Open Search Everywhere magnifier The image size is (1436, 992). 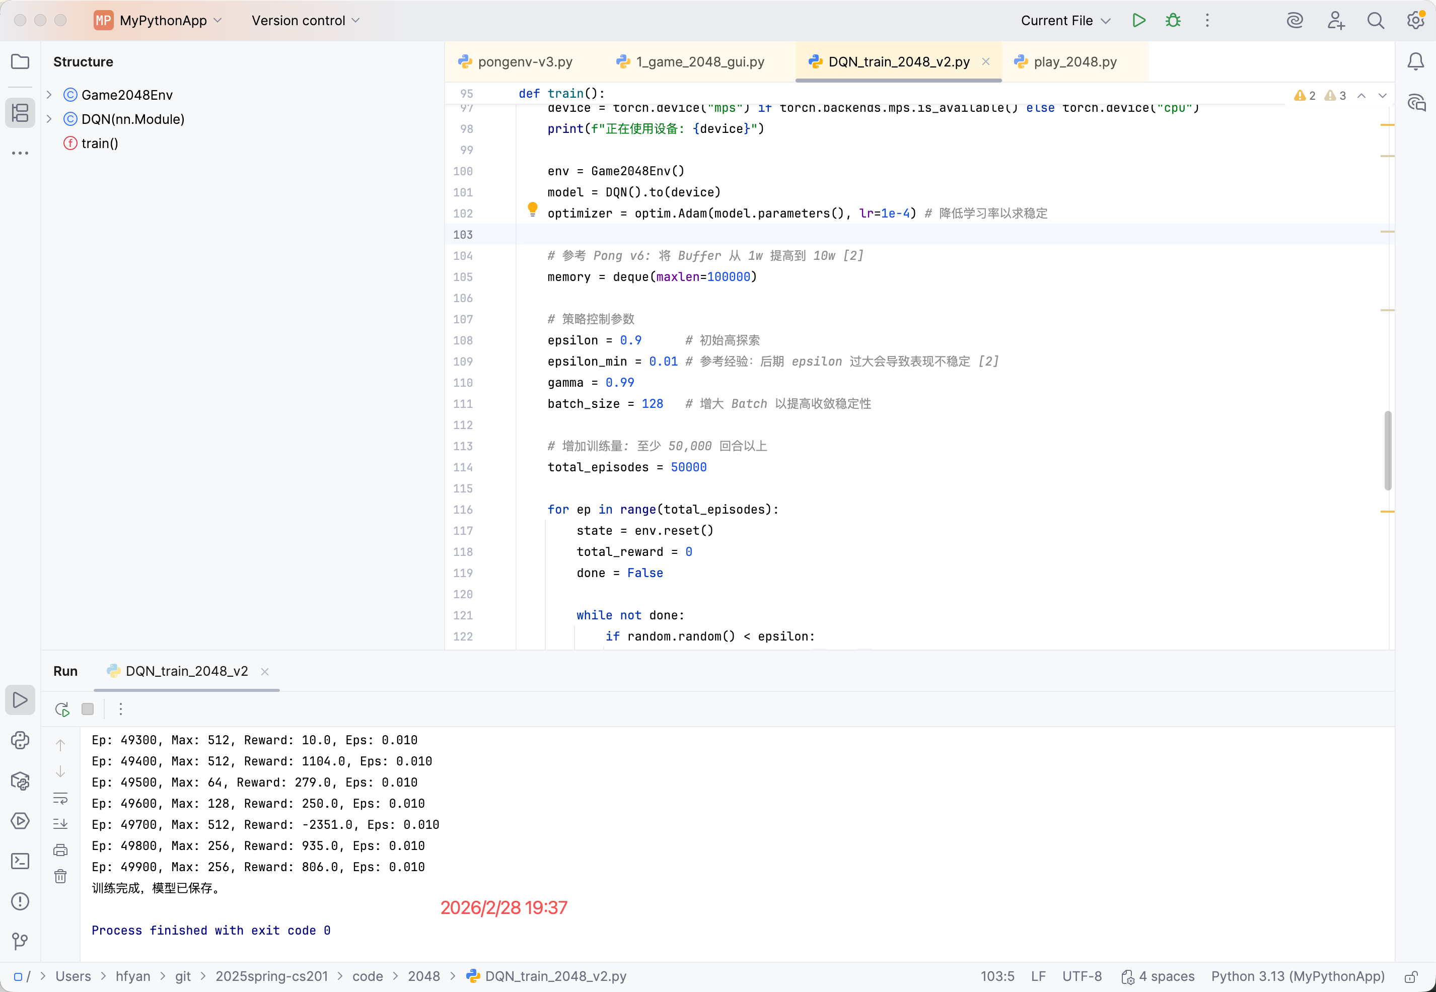(x=1376, y=21)
